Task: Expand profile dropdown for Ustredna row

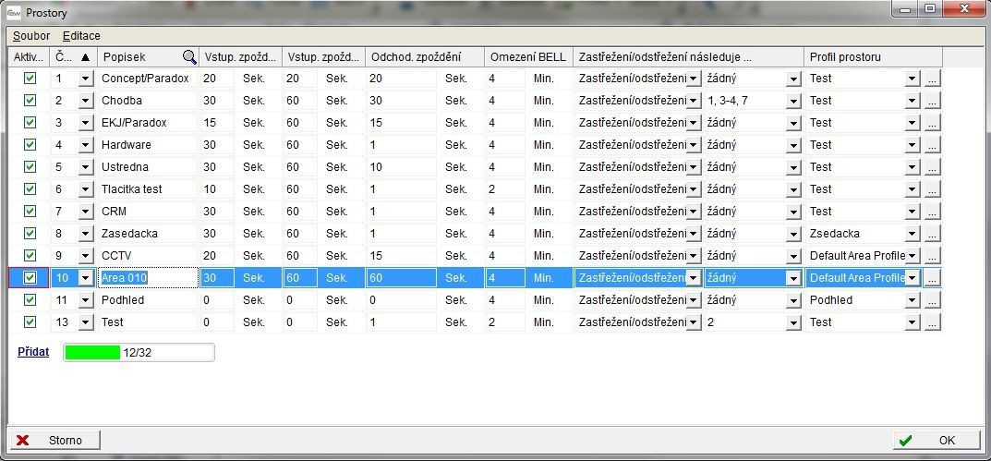Action: tap(912, 167)
